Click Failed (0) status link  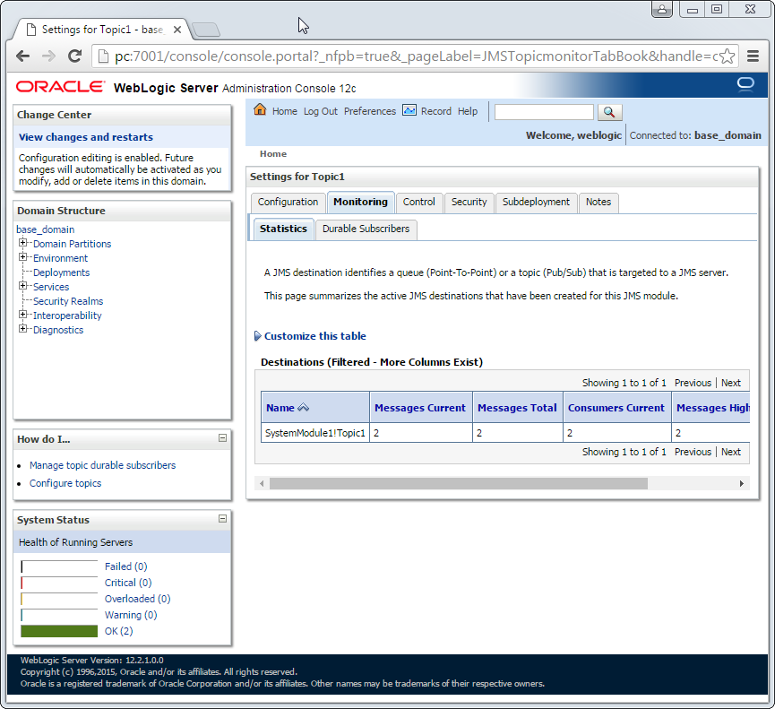[x=125, y=566]
